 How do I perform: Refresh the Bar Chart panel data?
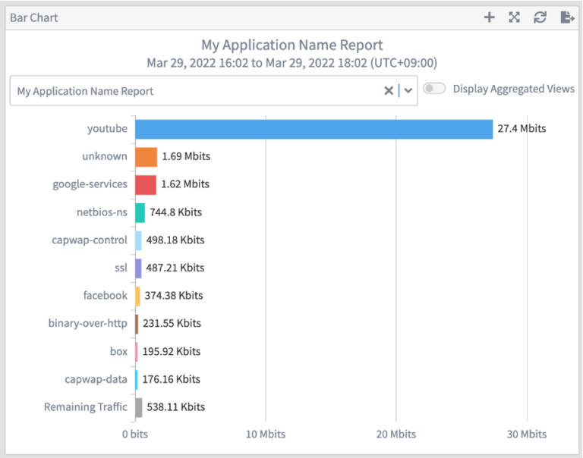pos(540,17)
